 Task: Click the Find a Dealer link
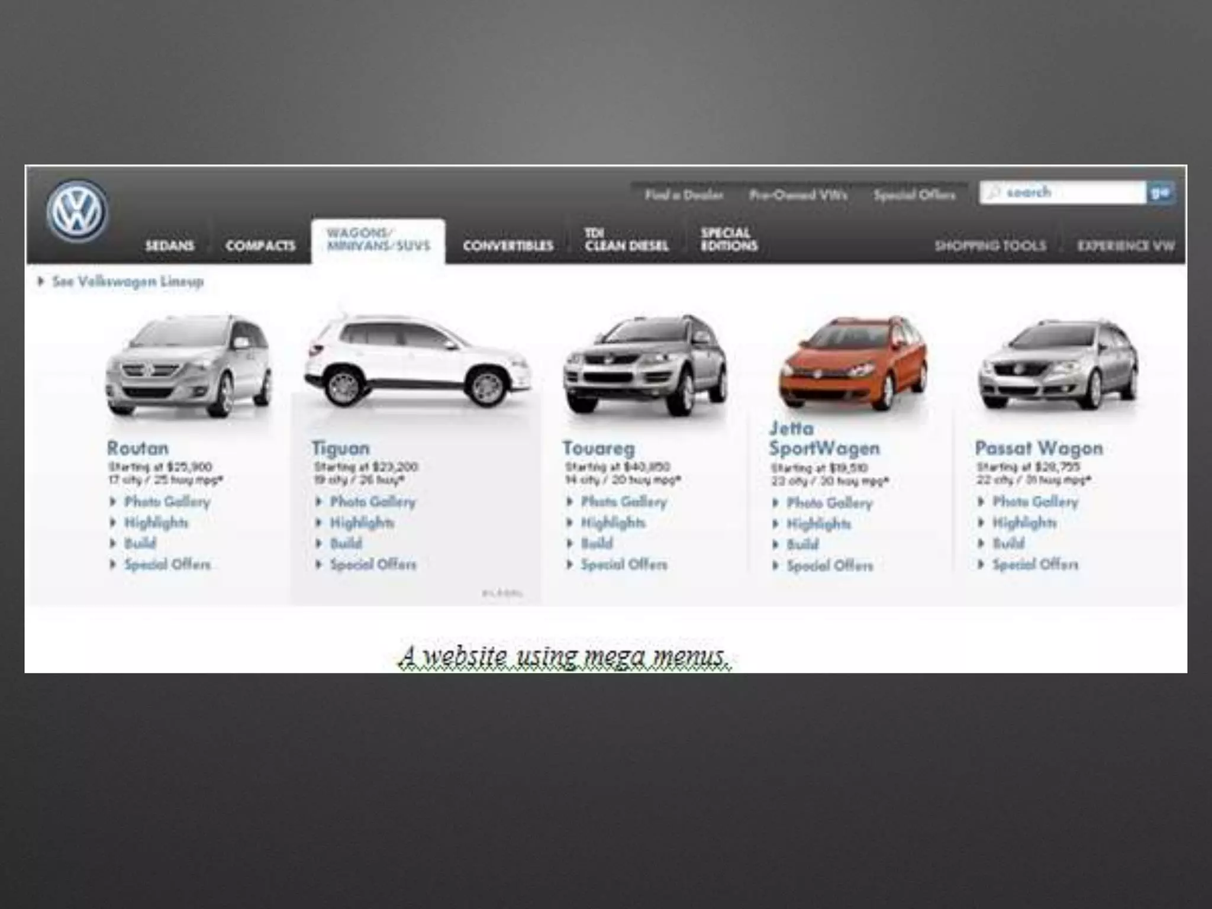coord(684,195)
